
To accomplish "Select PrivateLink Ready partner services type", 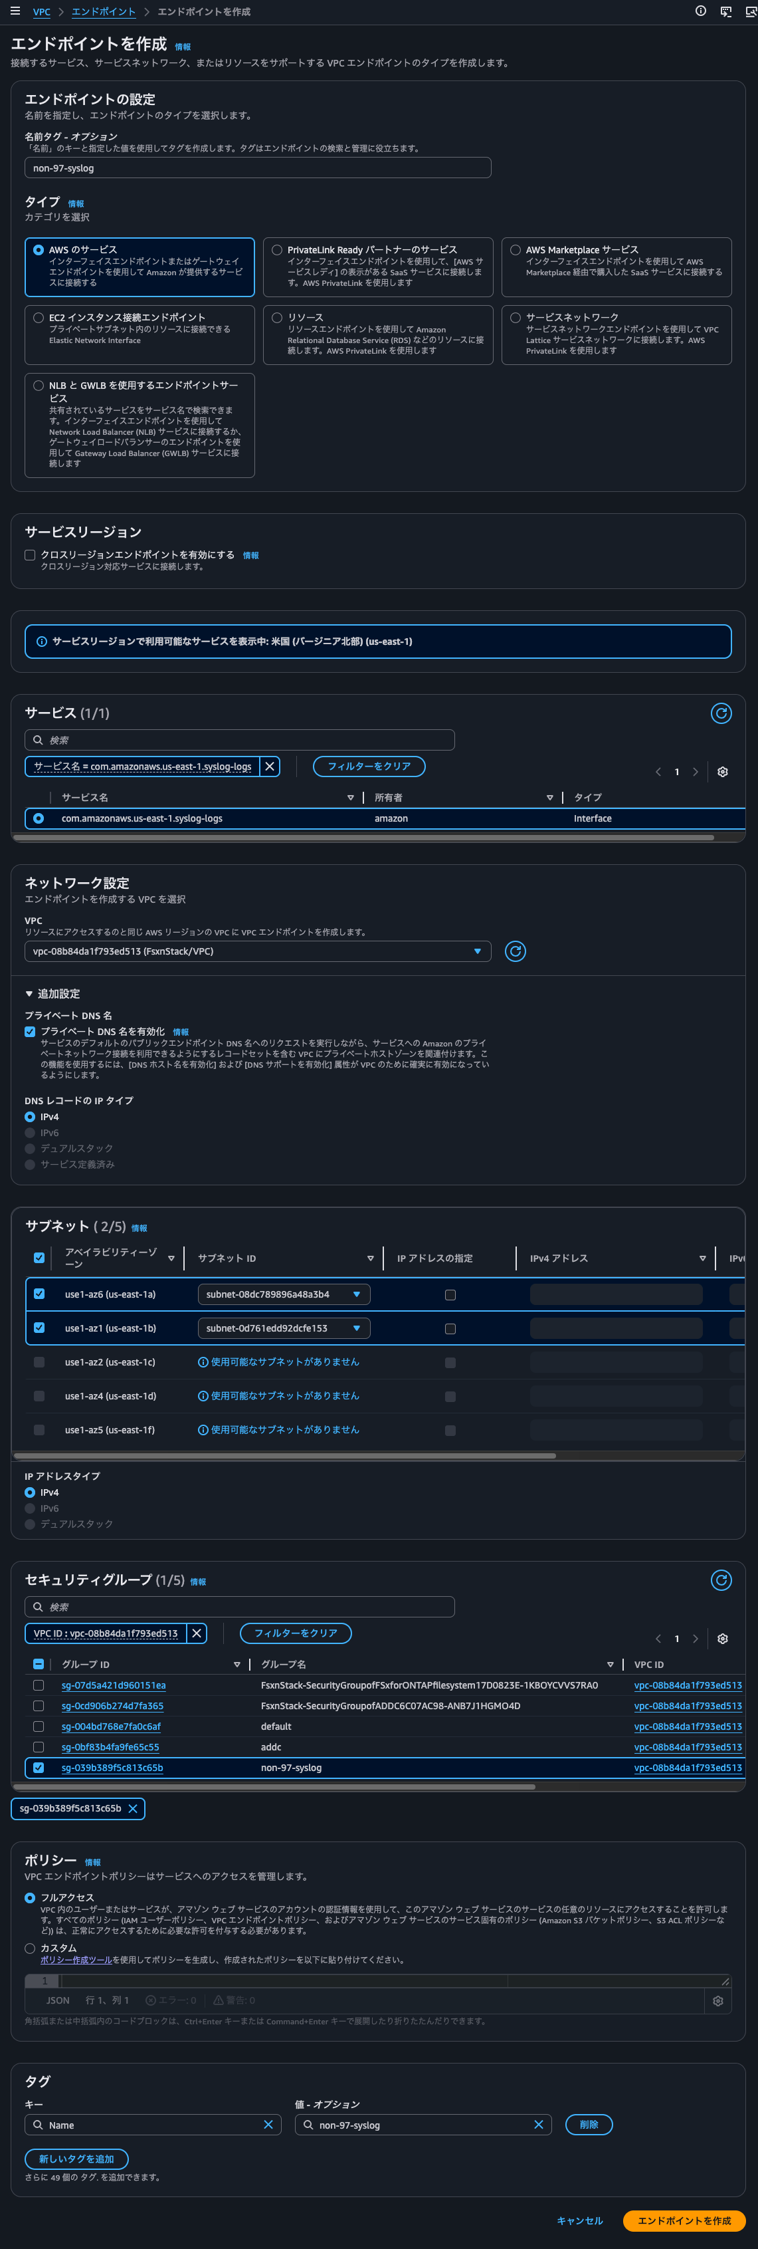I will [x=276, y=250].
